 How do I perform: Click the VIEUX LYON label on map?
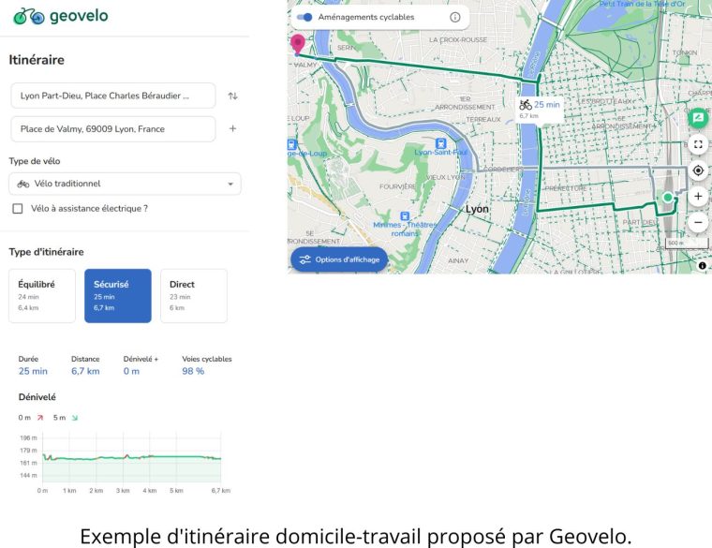(445, 177)
